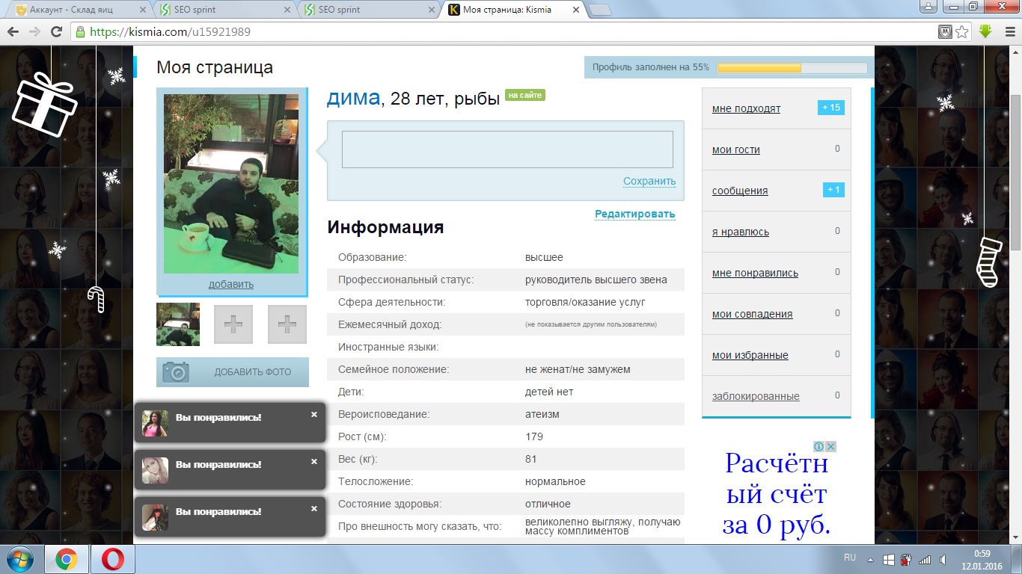Click the 'на сайте' status badge
This screenshot has height=574, width=1022.
[x=525, y=95]
